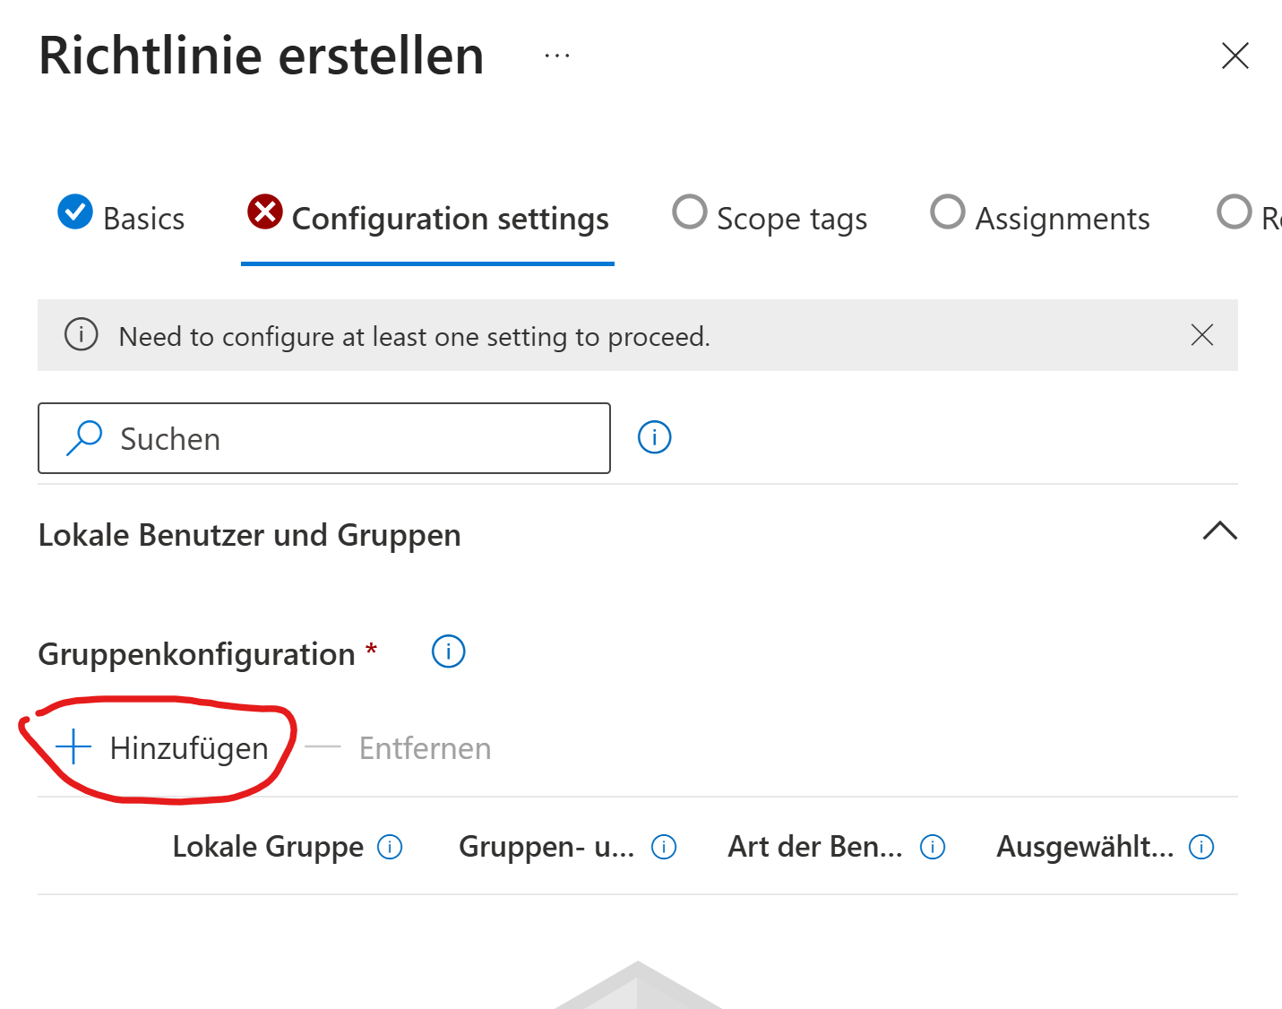This screenshot has width=1282, height=1009.
Task: Click the Lokale Gruppe column header
Action: [x=268, y=847]
